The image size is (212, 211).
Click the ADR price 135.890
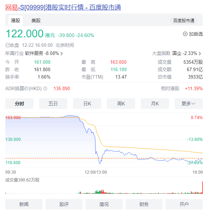click(x=62, y=88)
